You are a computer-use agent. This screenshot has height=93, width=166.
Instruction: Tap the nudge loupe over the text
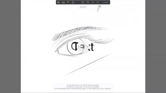pyautogui.click(x=83, y=47)
